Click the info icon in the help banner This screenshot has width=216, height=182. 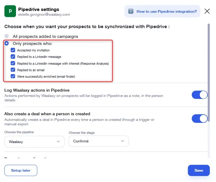(131, 11)
